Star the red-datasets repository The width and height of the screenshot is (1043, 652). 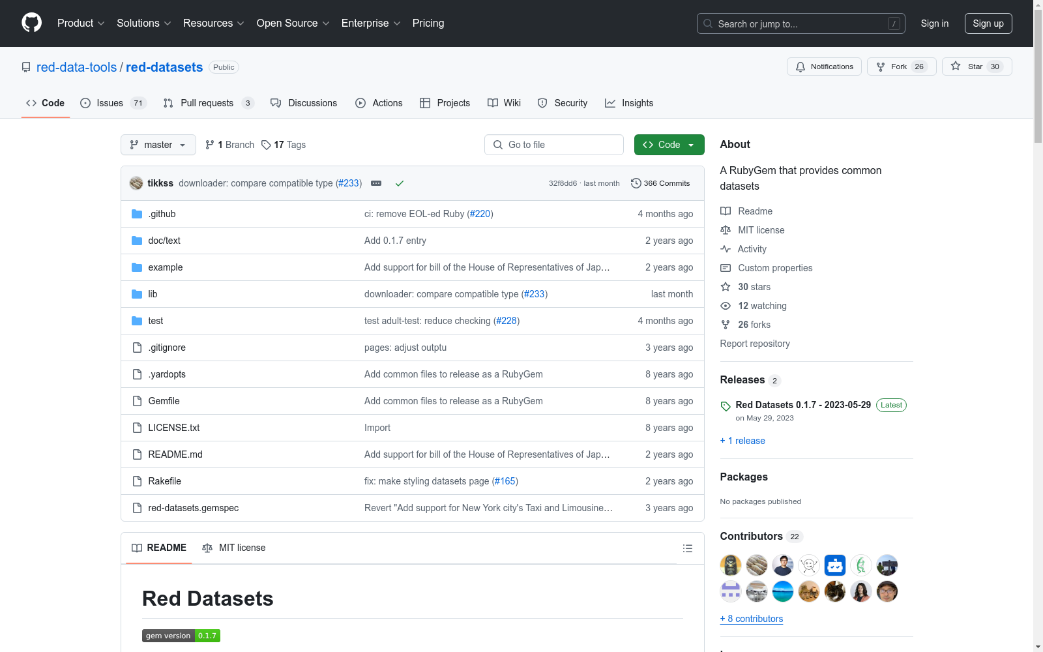pyautogui.click(x=977, y=67)
